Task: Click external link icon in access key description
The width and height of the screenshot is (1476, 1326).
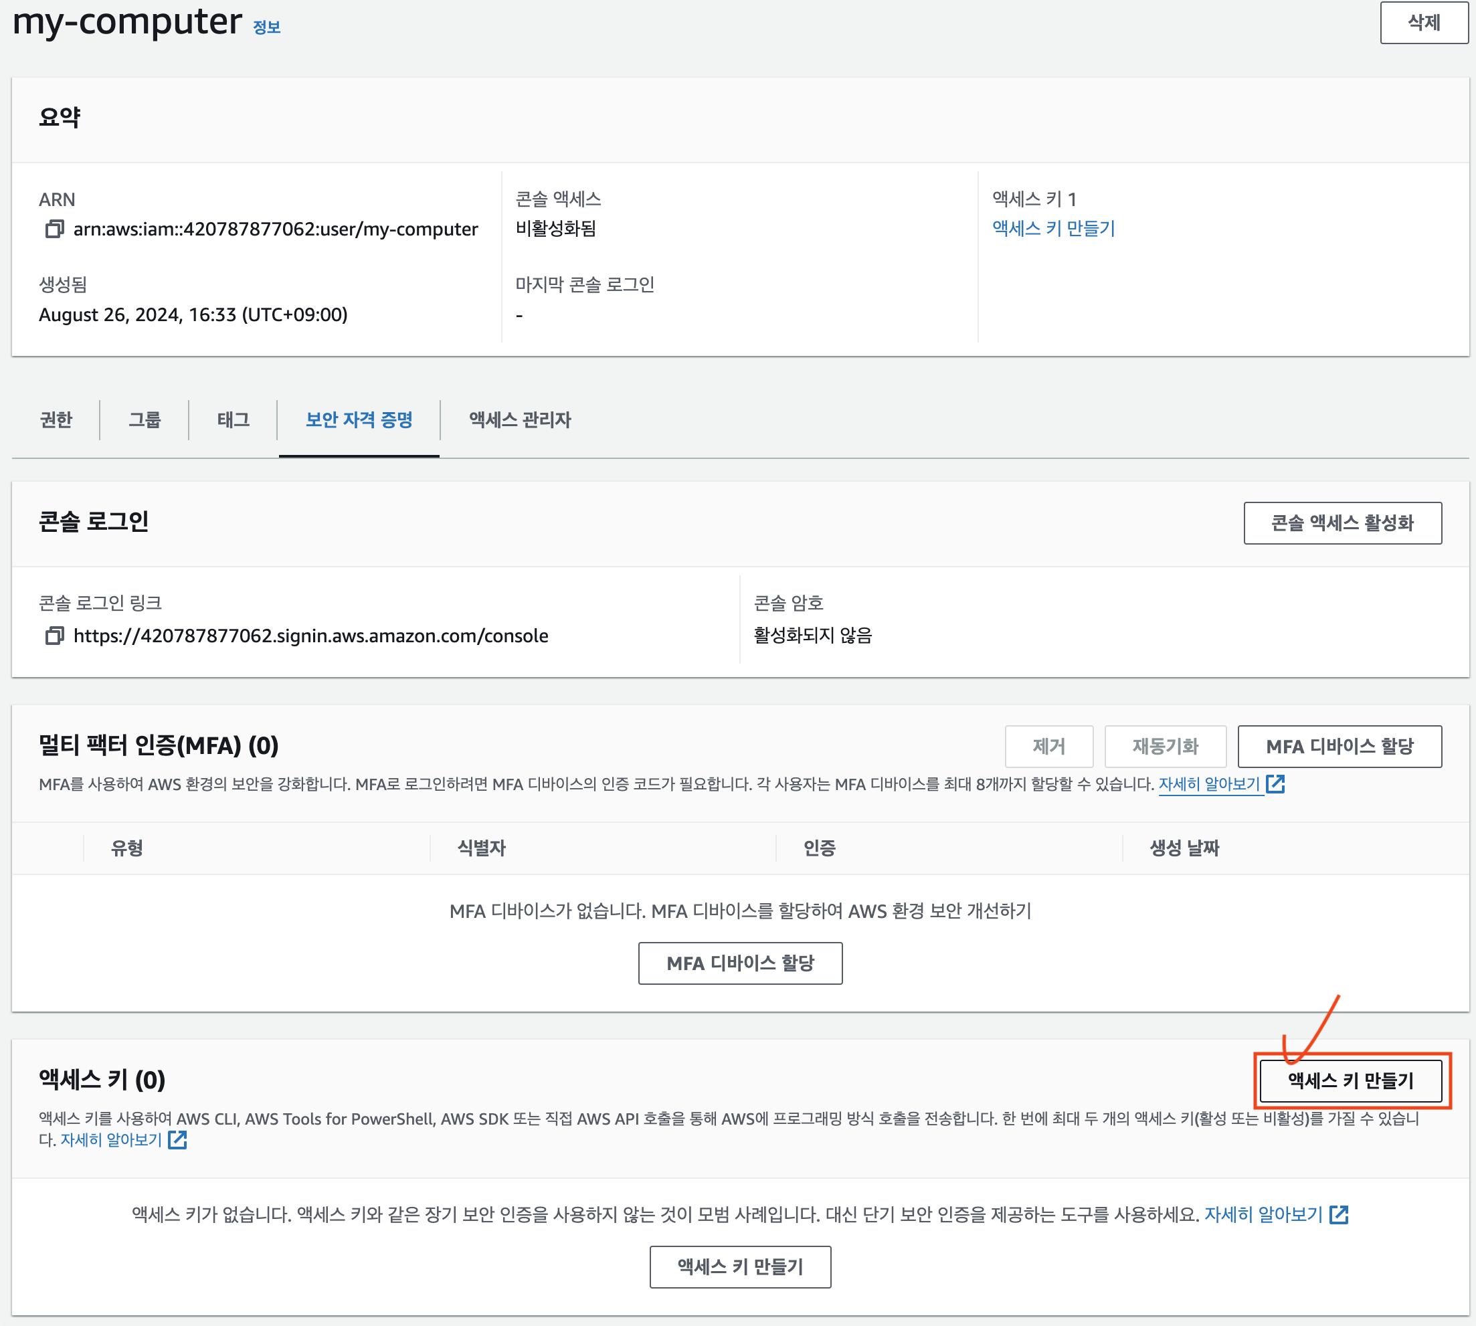Action: pos(177,1139)
